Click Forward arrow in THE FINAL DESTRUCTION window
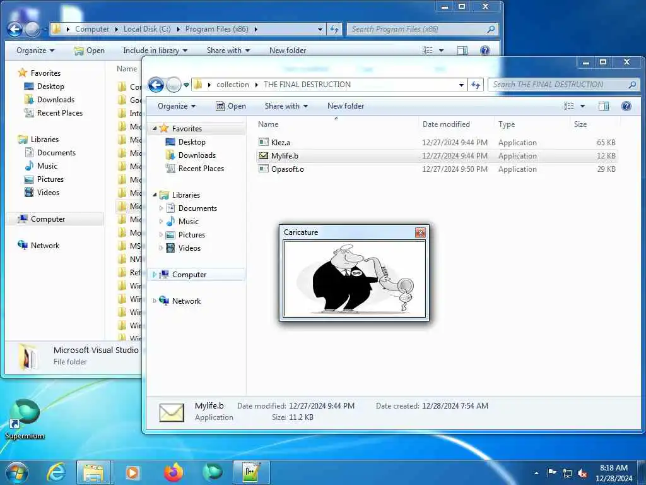Image resolution: width=646 pixels, height=485 pixels. (173, 85)
